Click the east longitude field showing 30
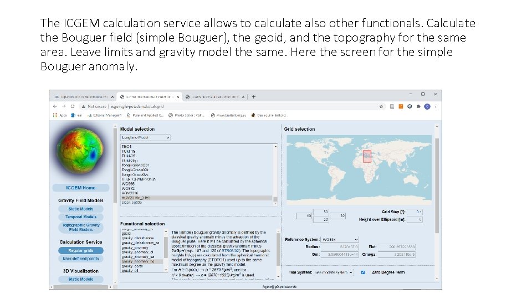 tap(337, 215)
